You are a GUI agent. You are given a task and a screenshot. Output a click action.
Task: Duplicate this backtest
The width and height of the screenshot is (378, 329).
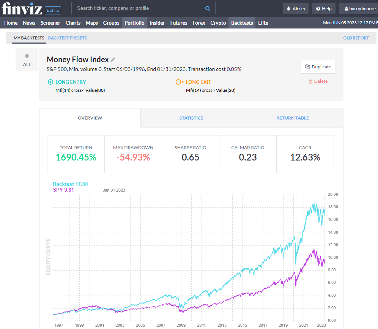(x=318, y=67)
